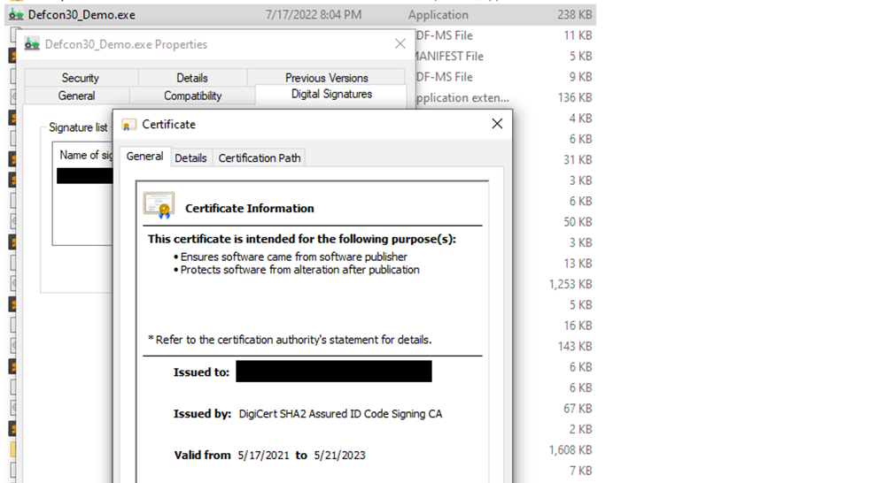Viewport: 877px width, 483px height.
Task: Select the application extension row of 136 KB
Action: click(x=506, y=97)
